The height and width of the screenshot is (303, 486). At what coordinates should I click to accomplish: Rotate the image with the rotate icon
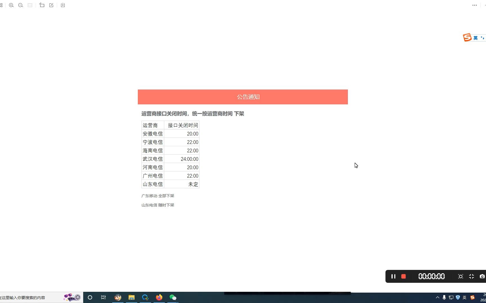[x=42, y=5]
